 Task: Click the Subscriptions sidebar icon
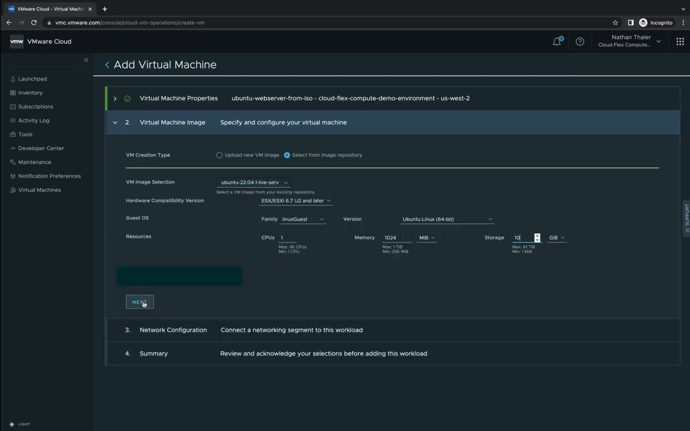pyautogui.click(x=13, y=106)
